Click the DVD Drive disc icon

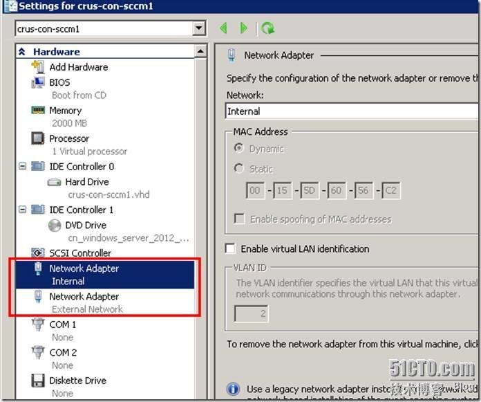pos(55,225)
